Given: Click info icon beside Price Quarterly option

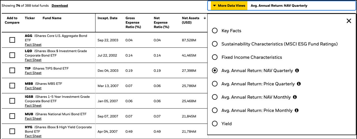Looking at the screenshot, I should pyautogui.click(x=299, y=84).
